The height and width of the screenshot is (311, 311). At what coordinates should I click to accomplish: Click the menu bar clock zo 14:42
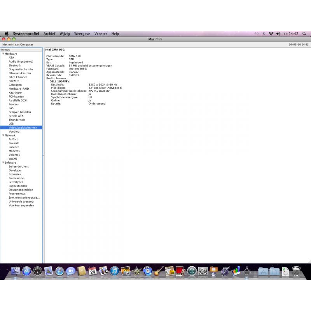tap(291, 34)
